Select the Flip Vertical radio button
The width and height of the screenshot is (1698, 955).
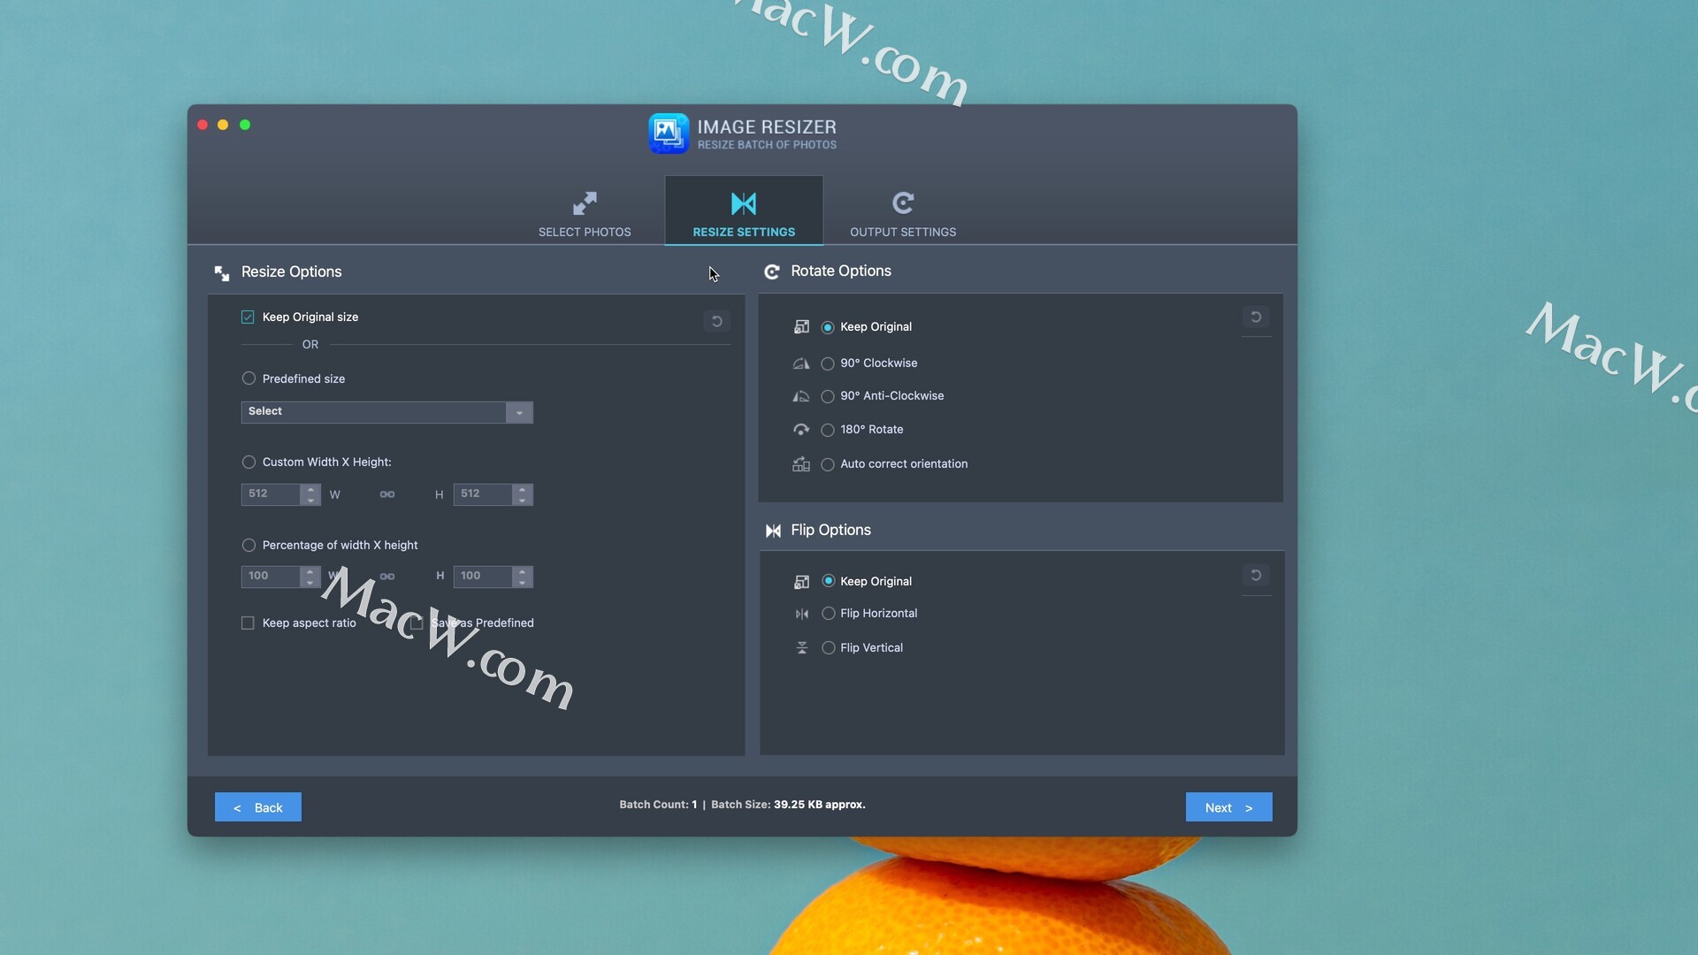(x=829, y=647)
